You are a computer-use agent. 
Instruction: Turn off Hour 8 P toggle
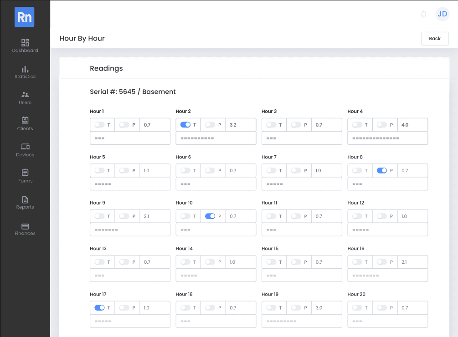pyautogui.click(x=382, y=170)
